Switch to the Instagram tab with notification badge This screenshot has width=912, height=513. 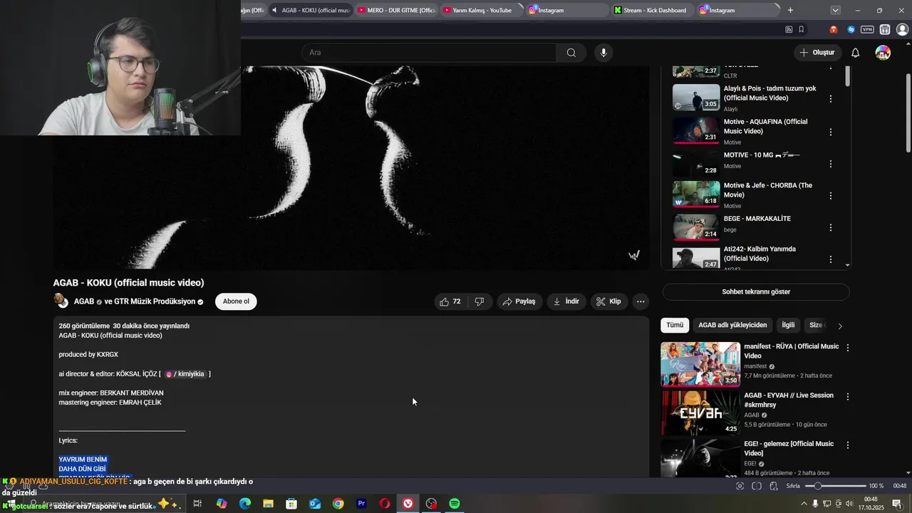[737, 10]
